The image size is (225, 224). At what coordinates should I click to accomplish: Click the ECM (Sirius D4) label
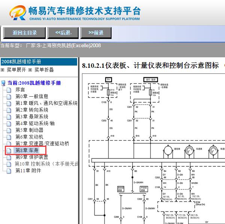pos(200,203)
